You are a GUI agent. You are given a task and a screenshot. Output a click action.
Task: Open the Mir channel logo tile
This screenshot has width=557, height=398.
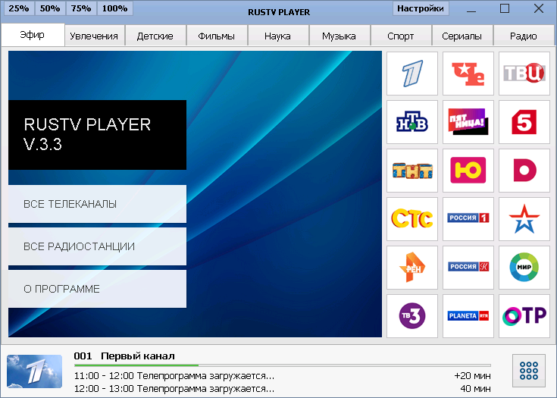[524, 267]
